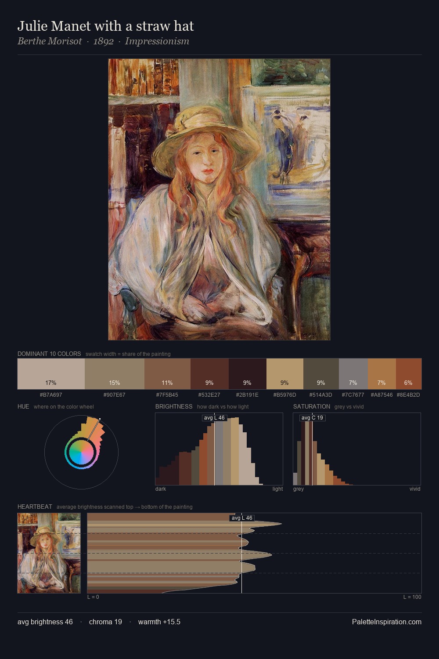The height and width of the screenshot is (659, 439).
Task: Click the 'HEARTBEAT' section heading
Action: (35, 507)
